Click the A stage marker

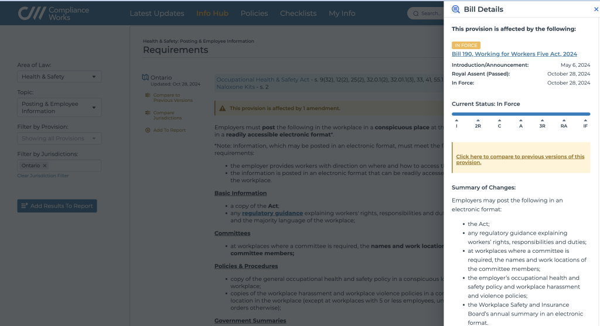point(521,124)
